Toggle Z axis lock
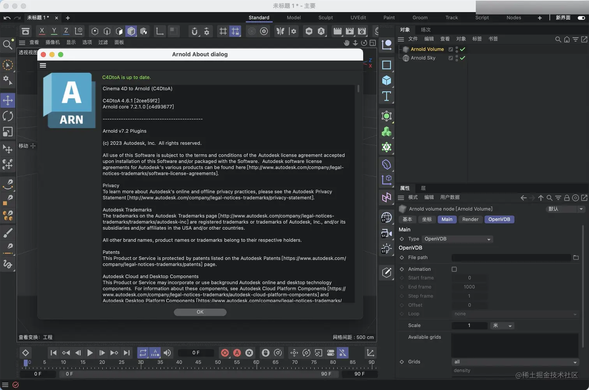The height and width of the screenshot is (390, 589). pos(66,31)
